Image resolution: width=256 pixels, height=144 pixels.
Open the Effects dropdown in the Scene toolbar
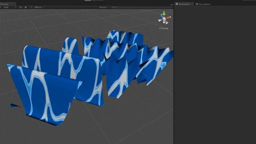point(39,7)
